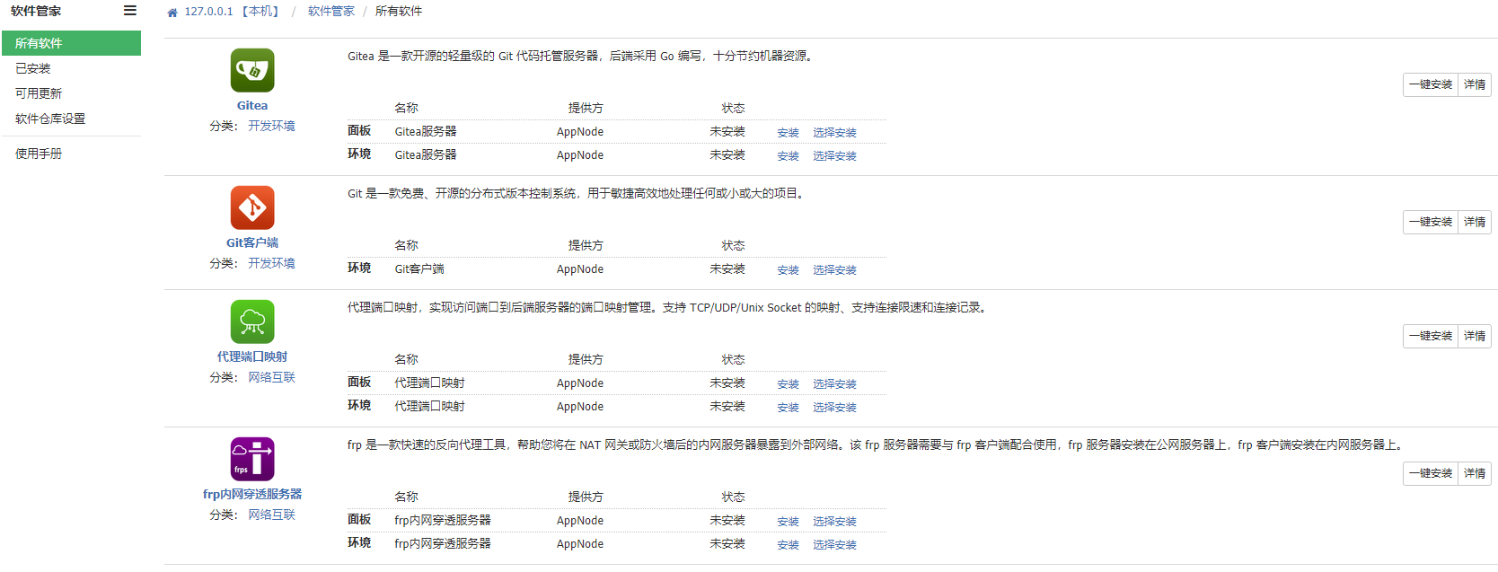Image resolution: width=1498 pixels, height=572 pixels.
Task: Open 软件仓库设置 in sidebar
Action: click(x=50, y=119)
